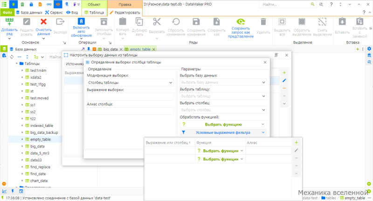Open the Файл menu
The image size is (373, 201).
pos(7,13)
